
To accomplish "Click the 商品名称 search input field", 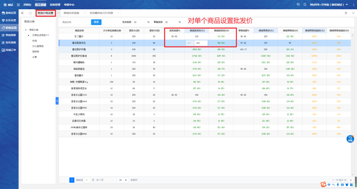I will (75, 22).
